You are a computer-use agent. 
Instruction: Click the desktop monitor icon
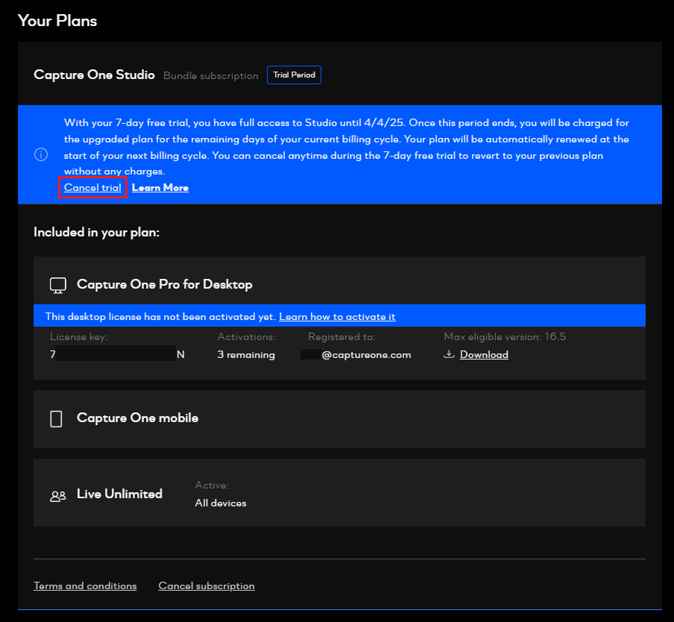coord(57,285)
